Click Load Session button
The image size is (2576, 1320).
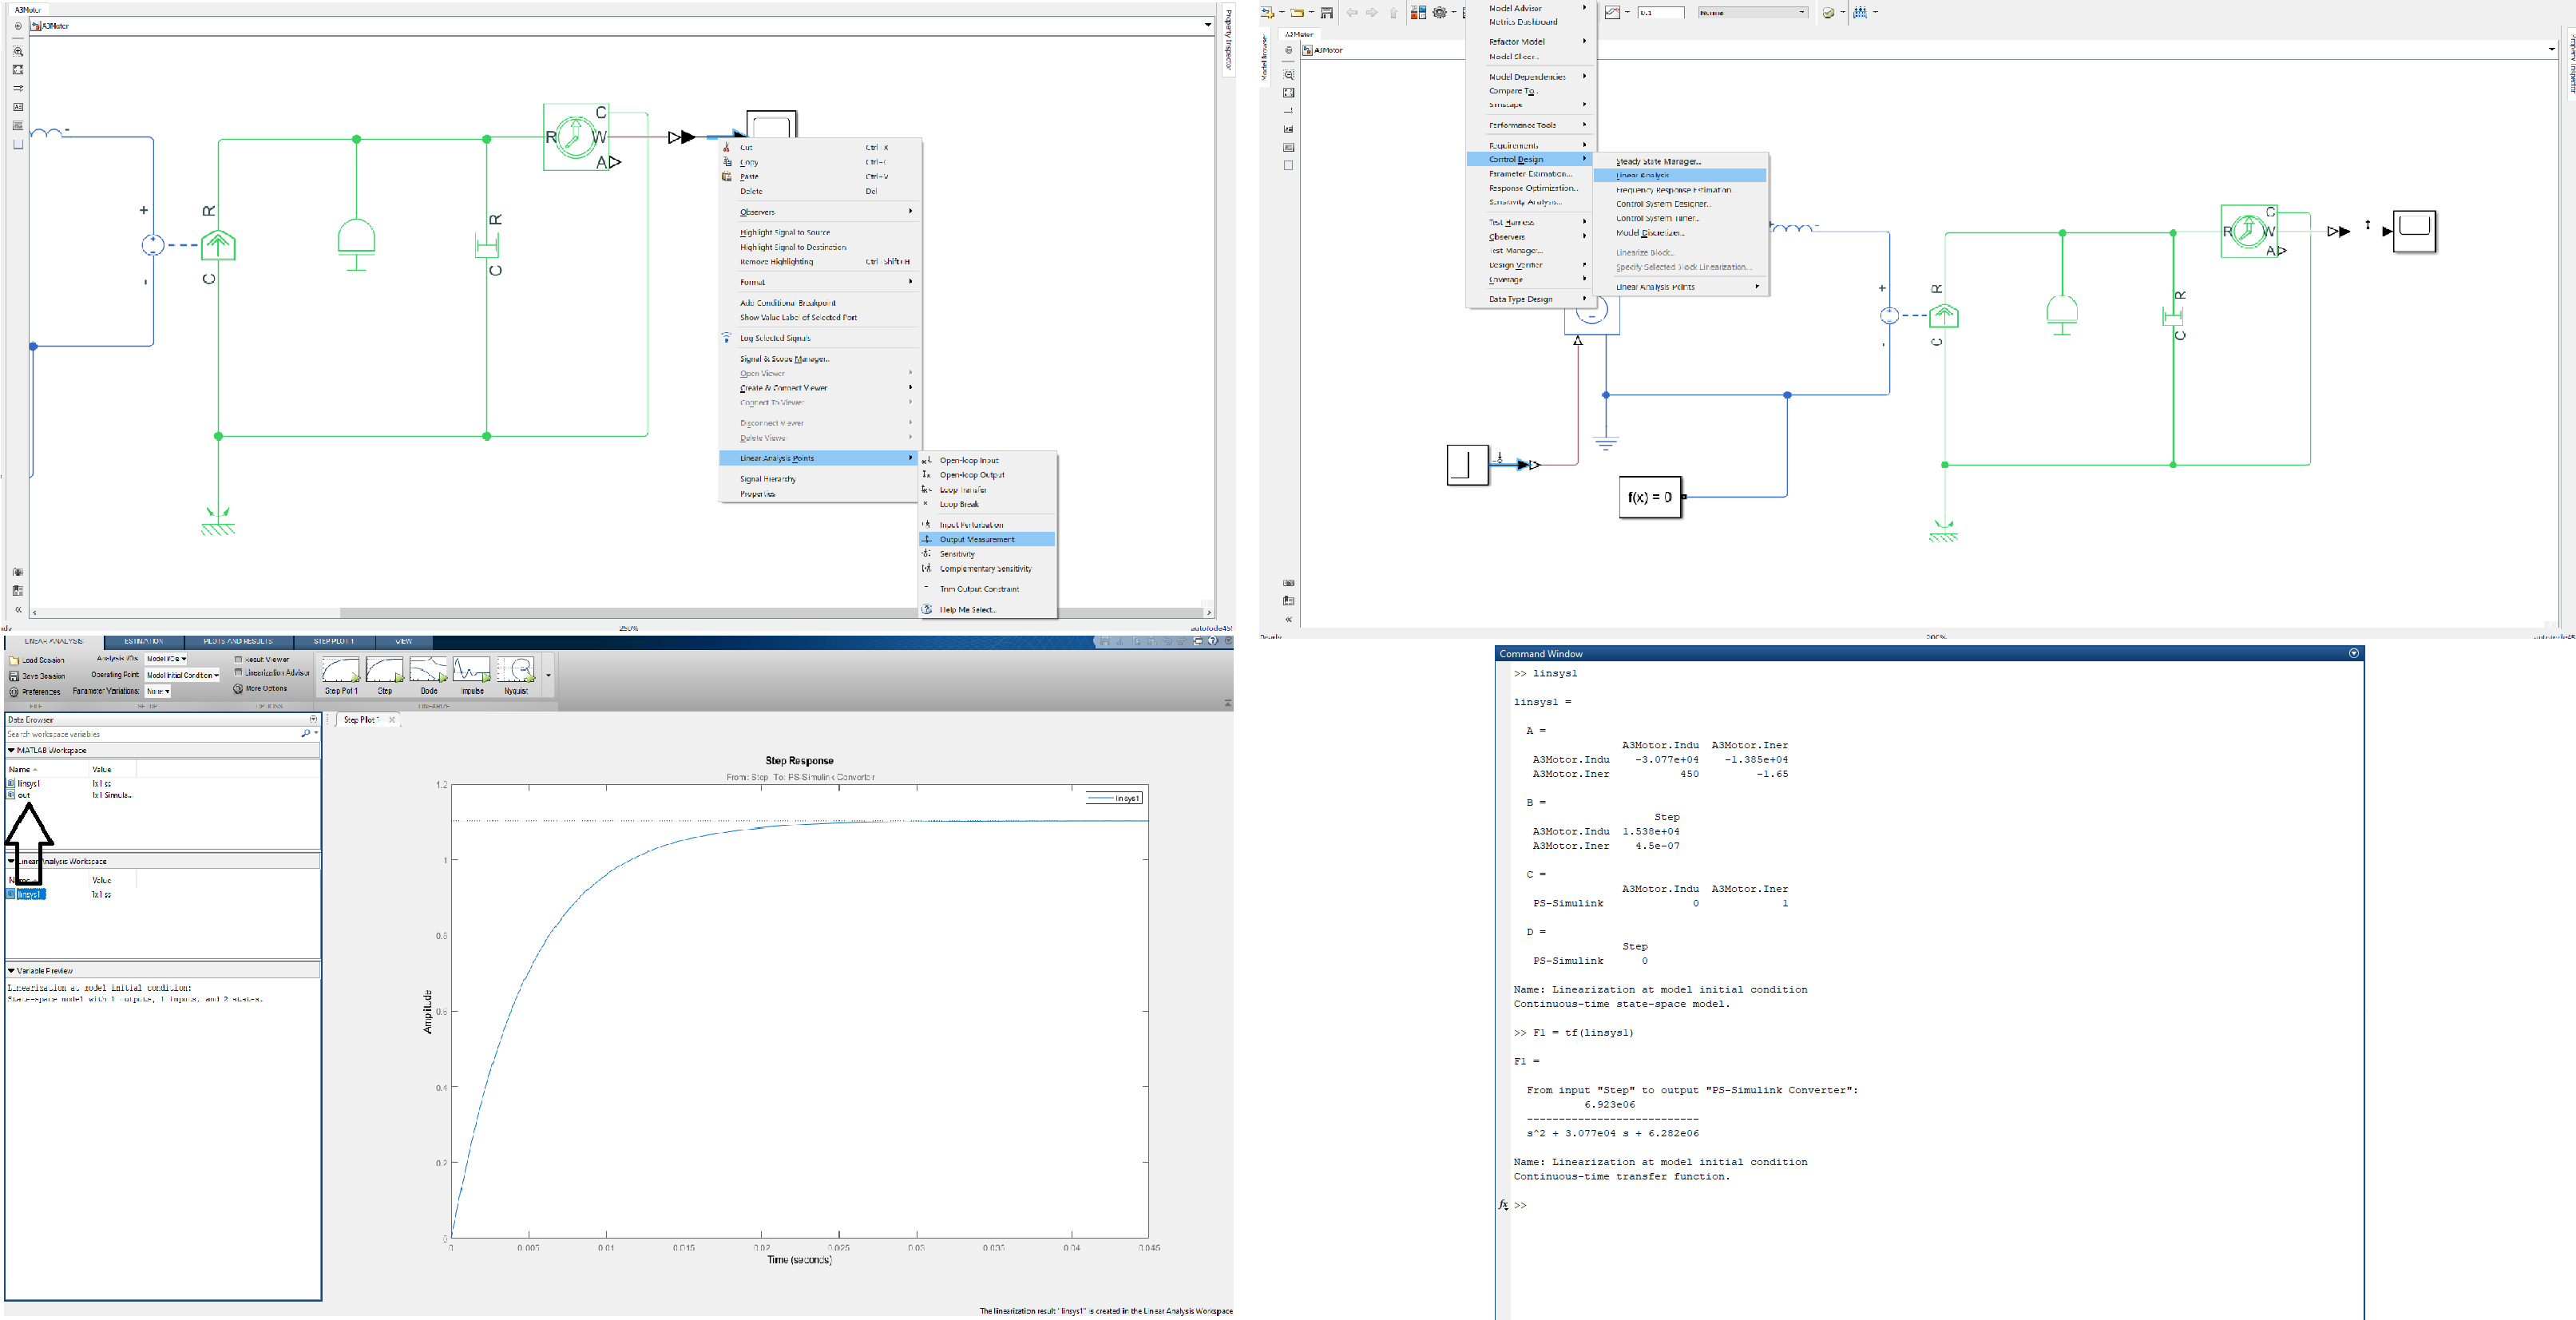pos(36,661)
